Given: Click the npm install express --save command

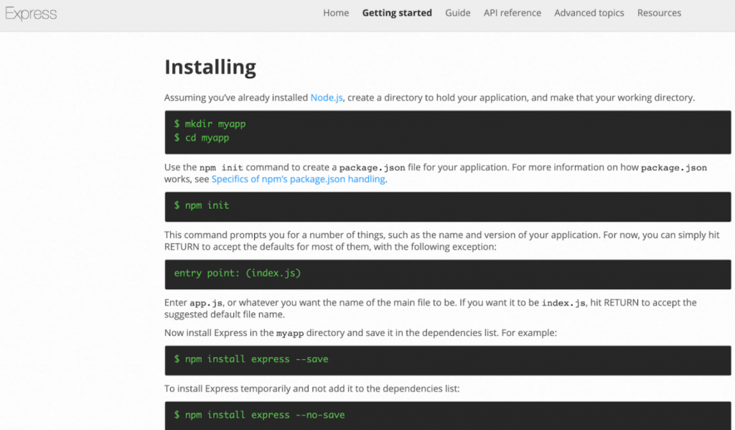Looking at the screenshot, I should (x=251, y=359).
